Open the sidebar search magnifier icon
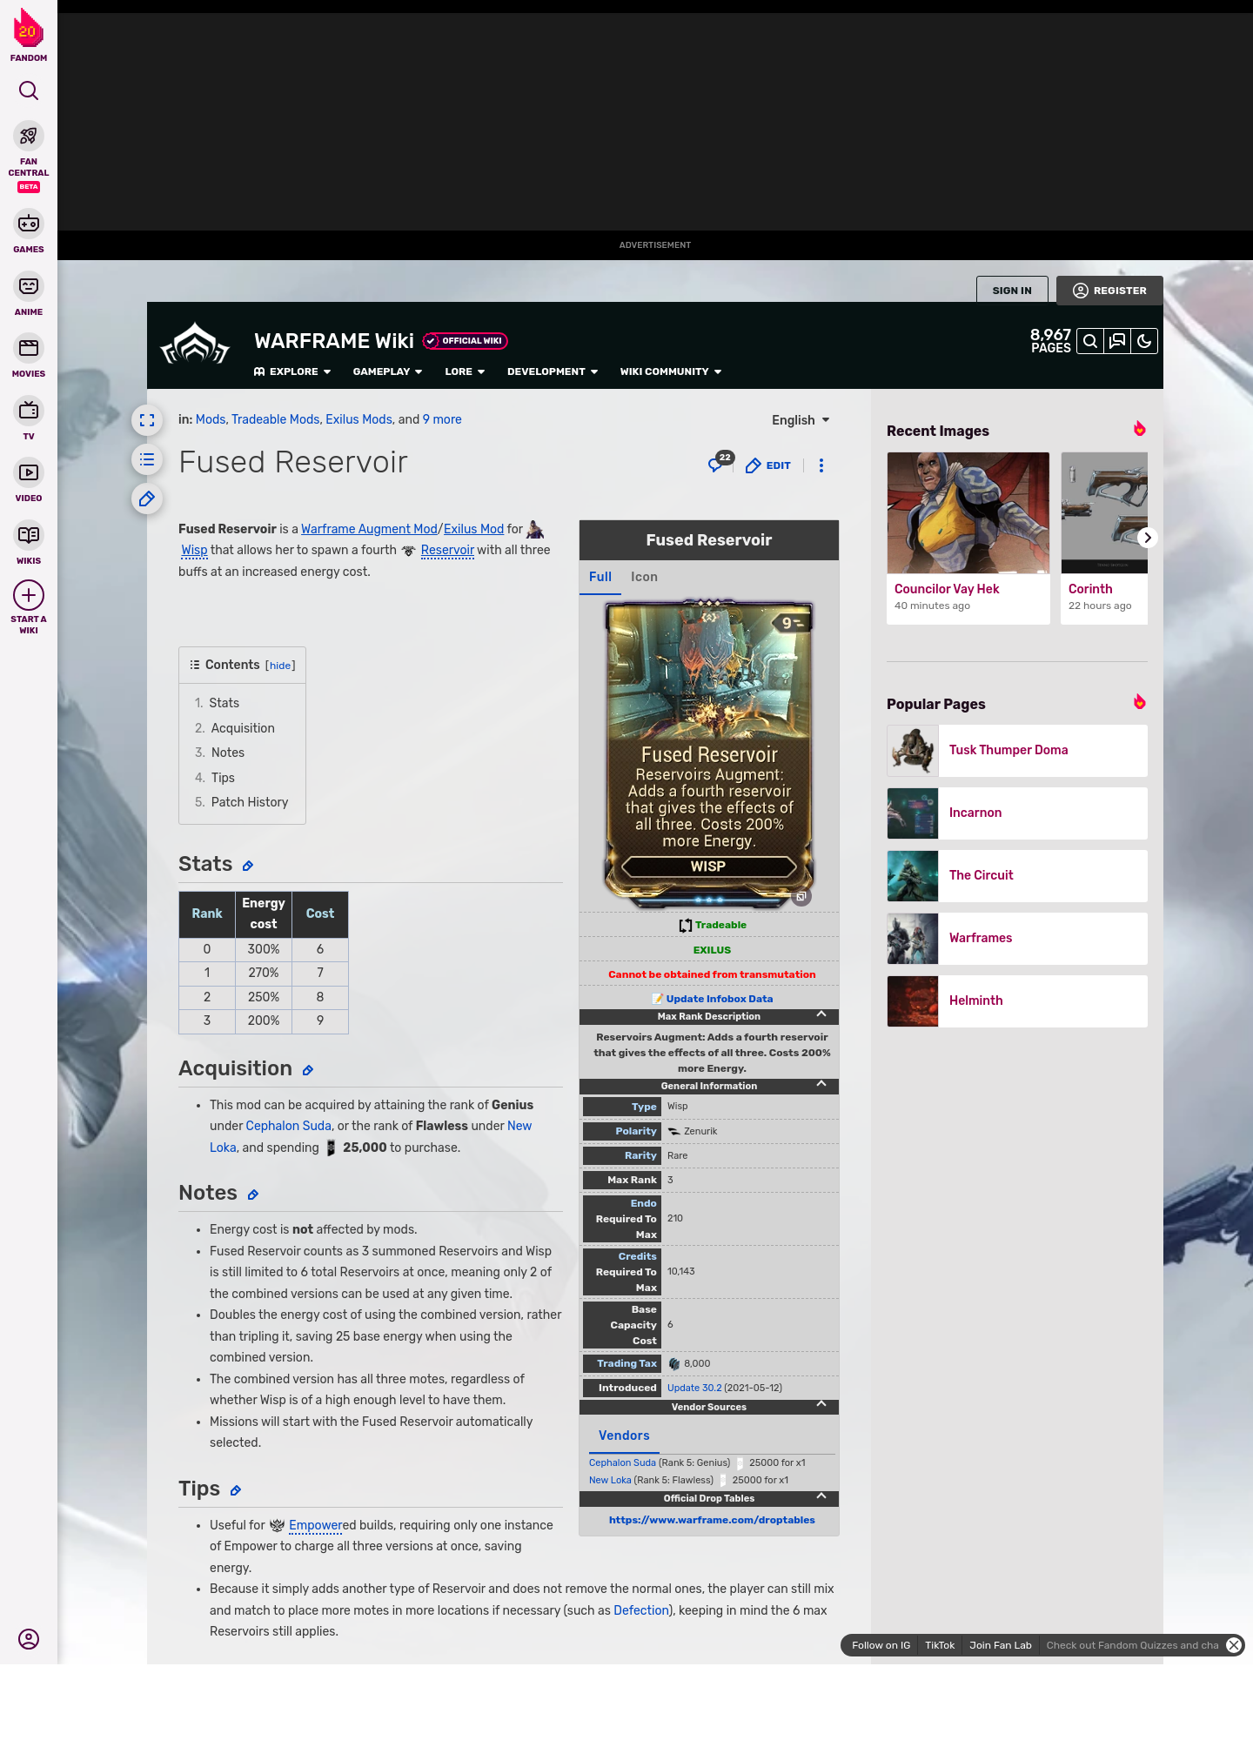The height and width of the screenshot is (1740, 1253). tap(29, 90)
